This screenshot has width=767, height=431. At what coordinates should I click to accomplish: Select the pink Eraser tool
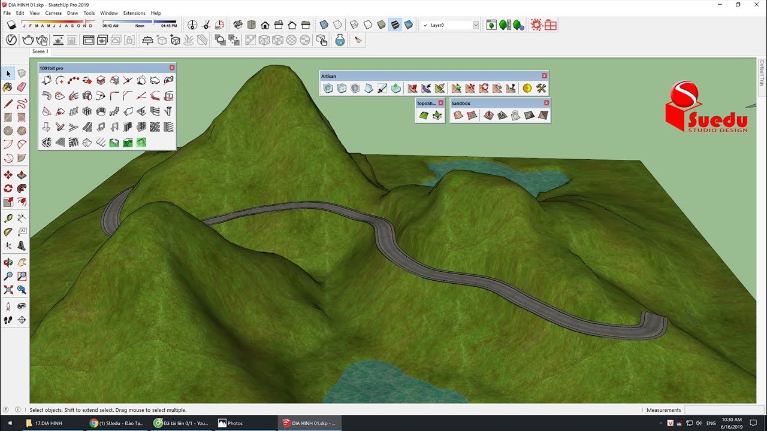(22, 87)
